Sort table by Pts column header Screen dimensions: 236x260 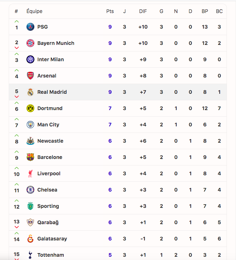110,11
